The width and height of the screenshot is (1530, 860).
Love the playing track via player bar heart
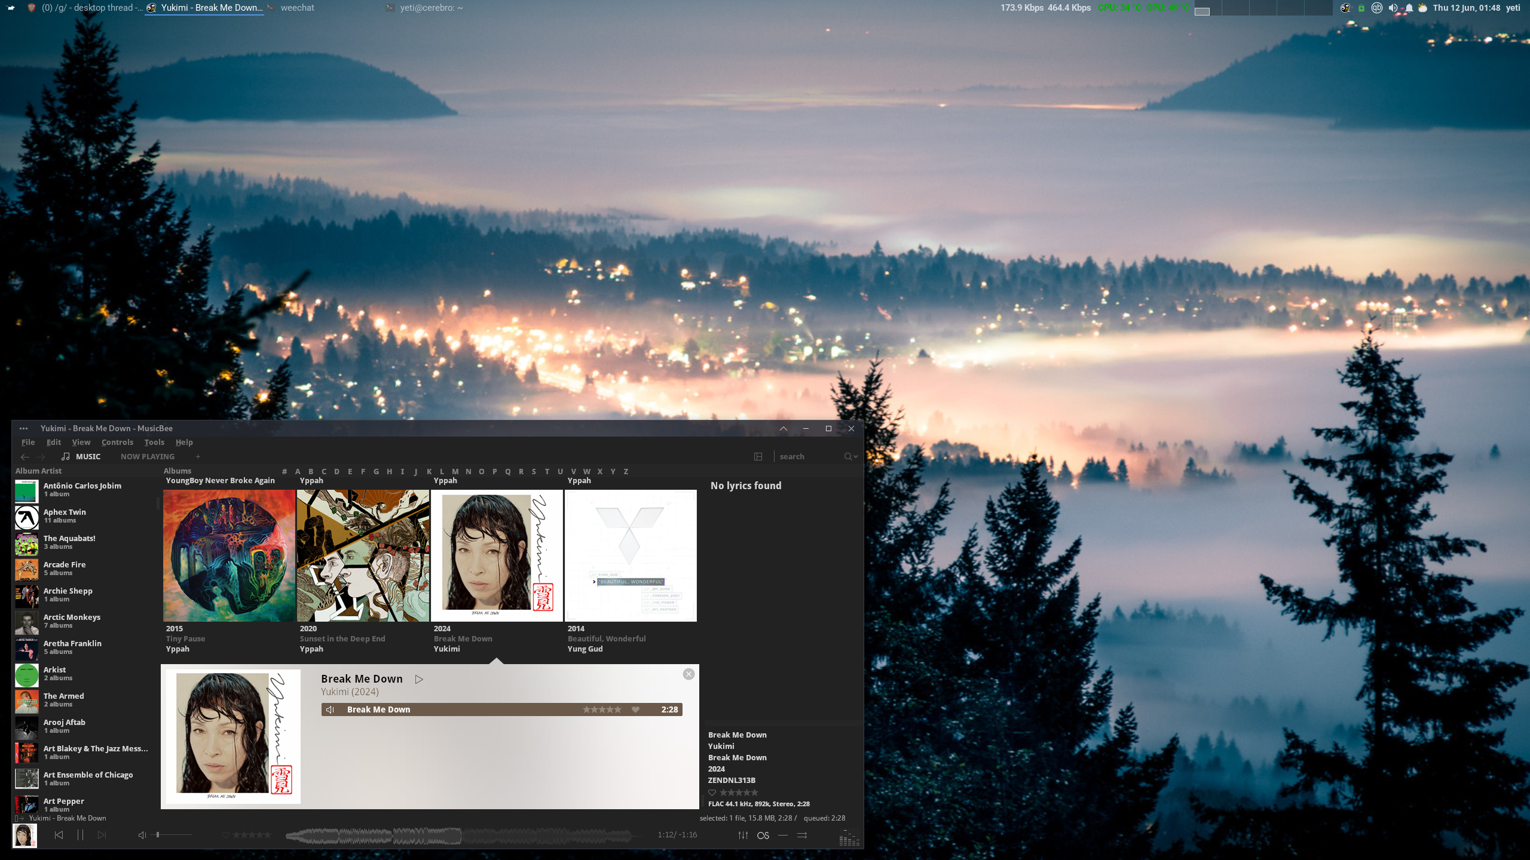pos(225,835)
